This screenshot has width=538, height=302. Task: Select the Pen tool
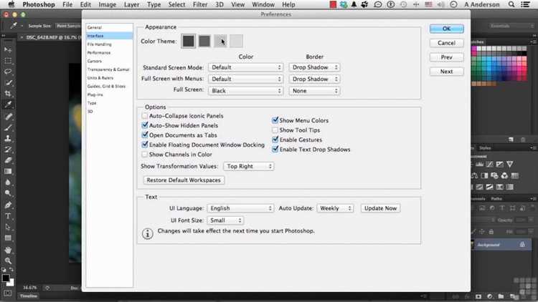pyautogui.click(x=8, y=205)
